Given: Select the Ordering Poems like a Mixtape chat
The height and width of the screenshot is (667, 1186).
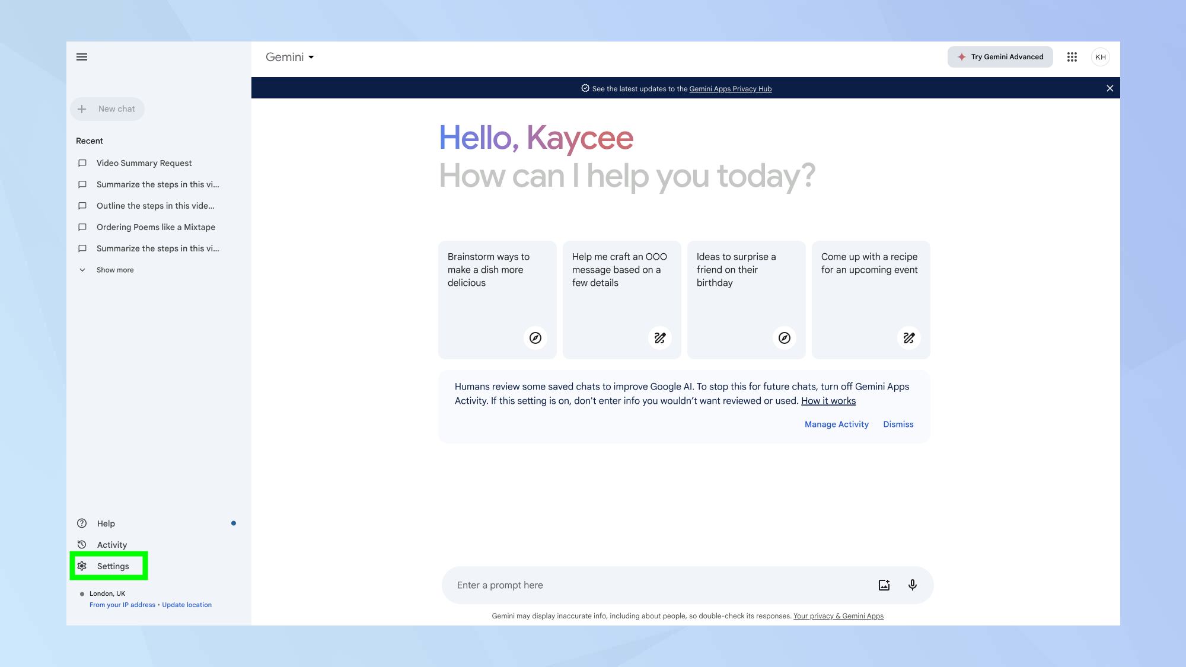Looking at the screenshot, I should click(155, 226).
